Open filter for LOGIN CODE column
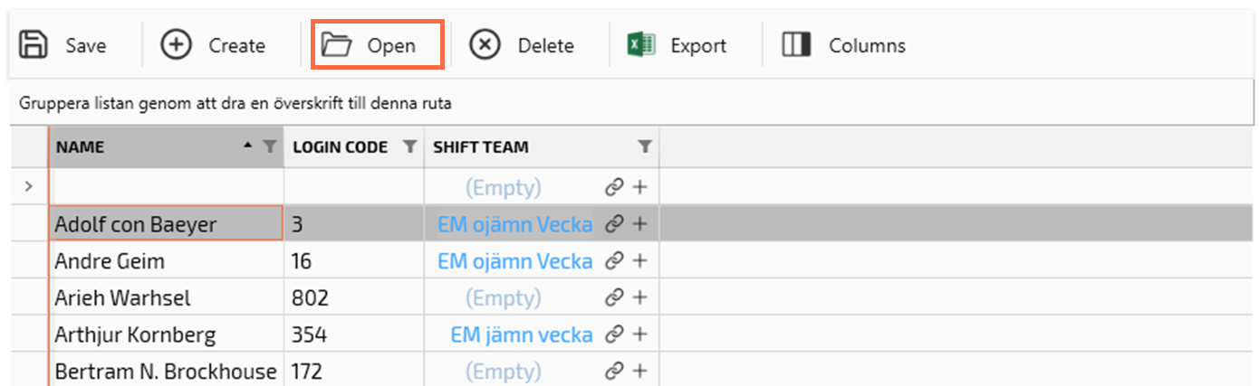The height and width of the screenshot is (386, 1259). 409,146
